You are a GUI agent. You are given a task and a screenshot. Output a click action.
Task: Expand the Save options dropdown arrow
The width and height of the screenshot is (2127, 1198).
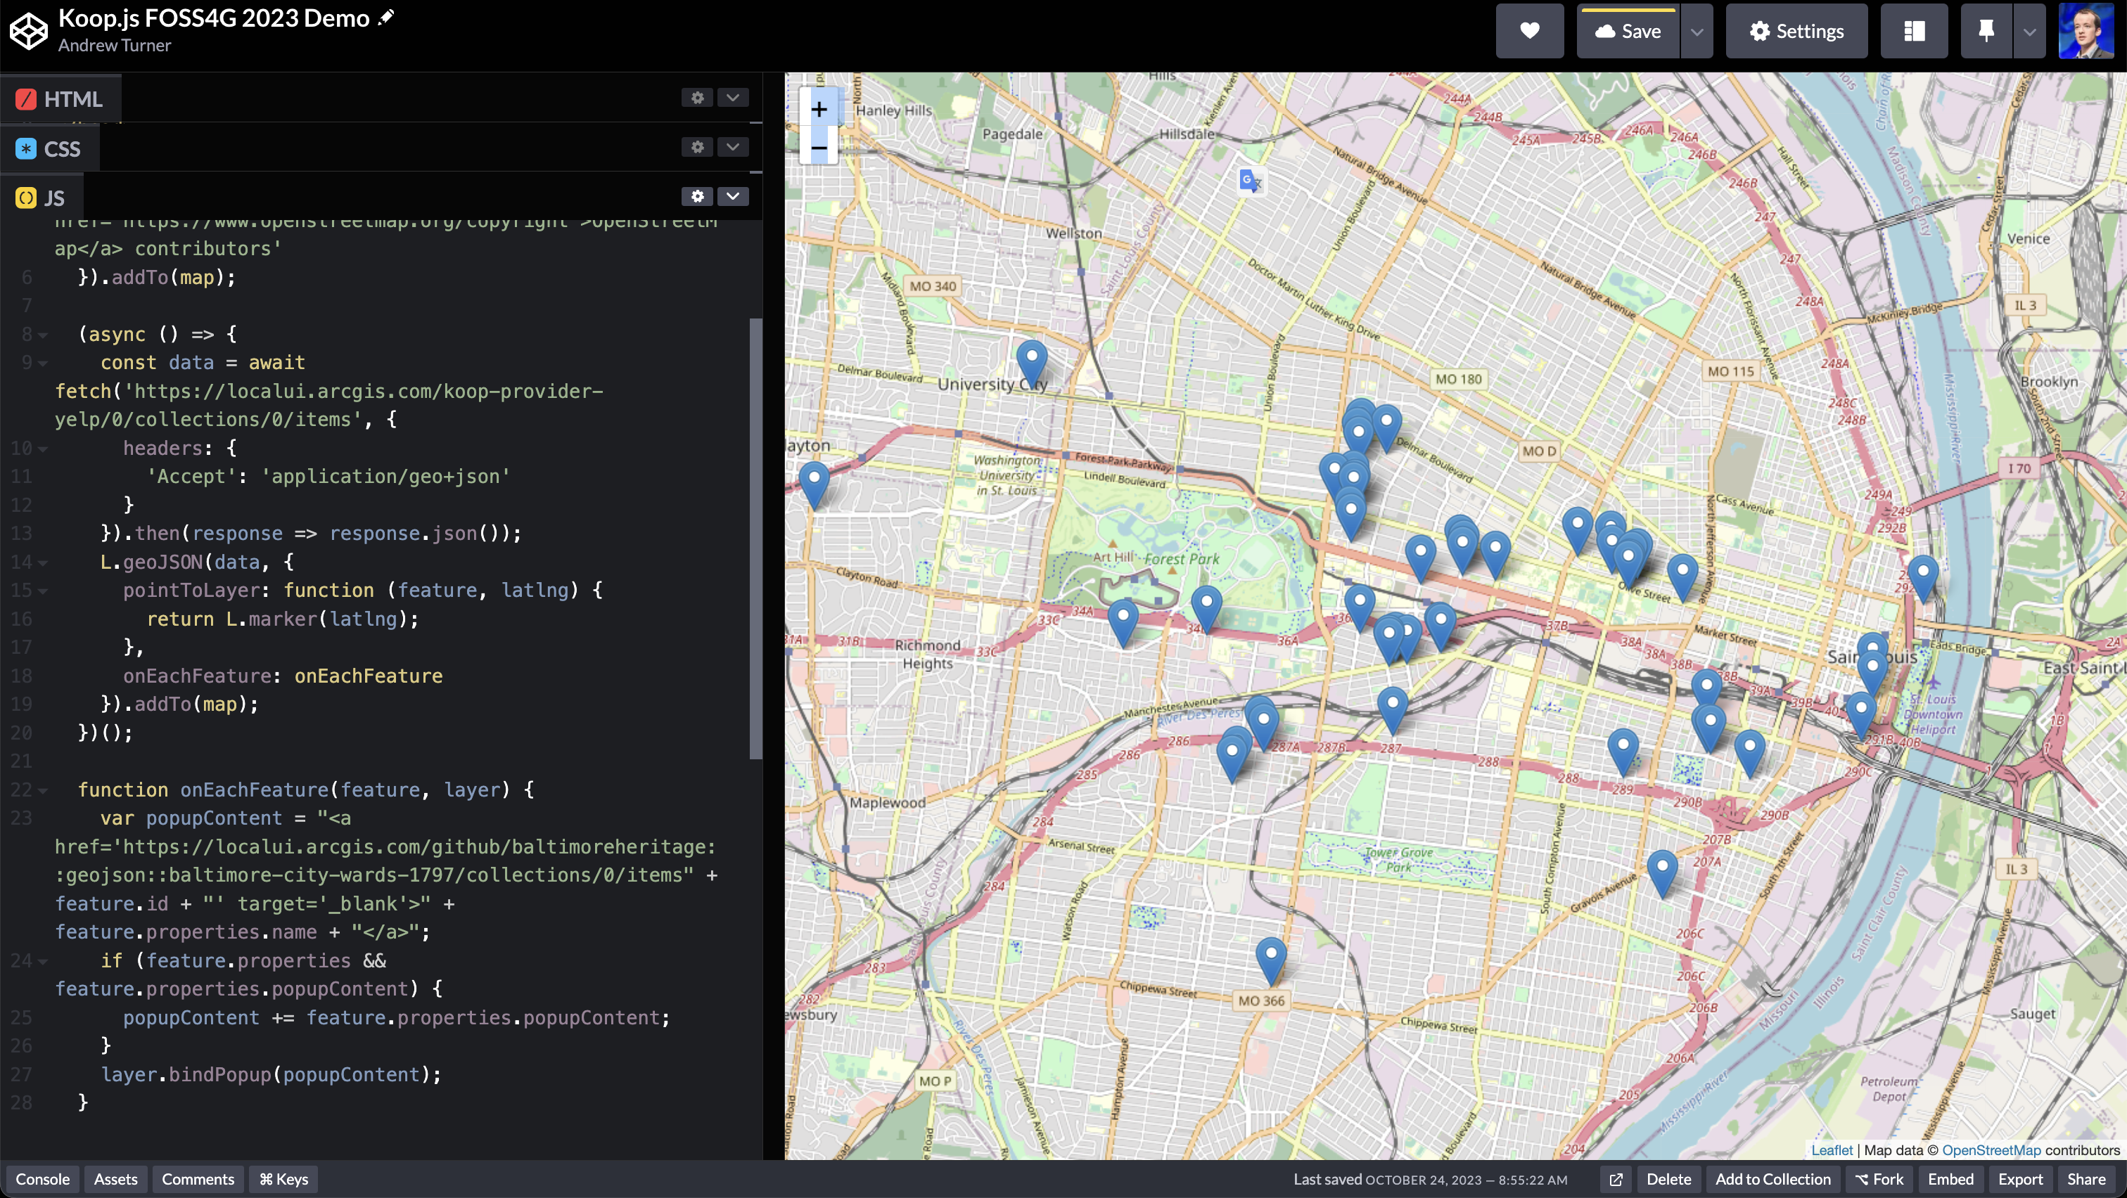pyautogui.click(x=1696, y=30)
